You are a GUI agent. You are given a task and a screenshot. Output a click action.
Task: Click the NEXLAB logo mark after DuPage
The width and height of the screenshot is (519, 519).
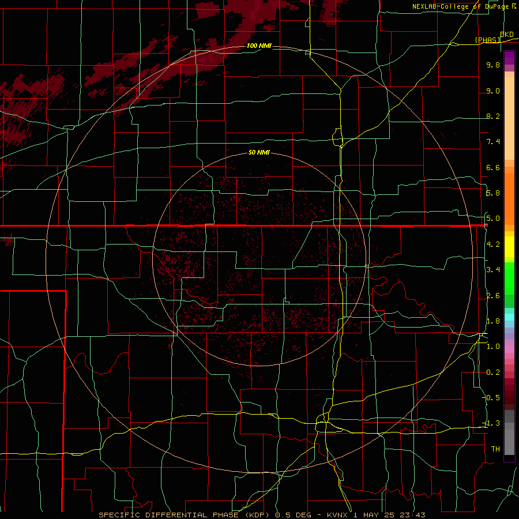(514, 6)
